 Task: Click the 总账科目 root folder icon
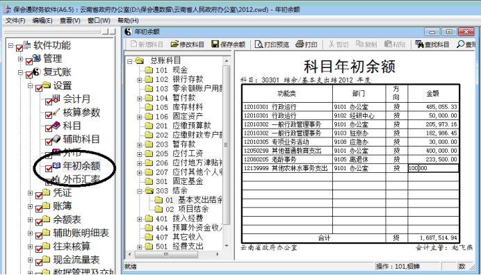pos(140,60)
